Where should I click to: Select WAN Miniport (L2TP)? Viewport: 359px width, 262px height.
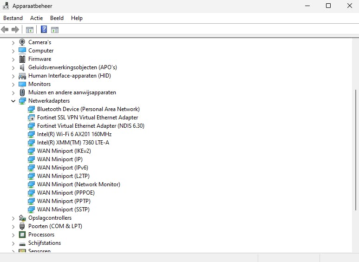pos(64,176)
